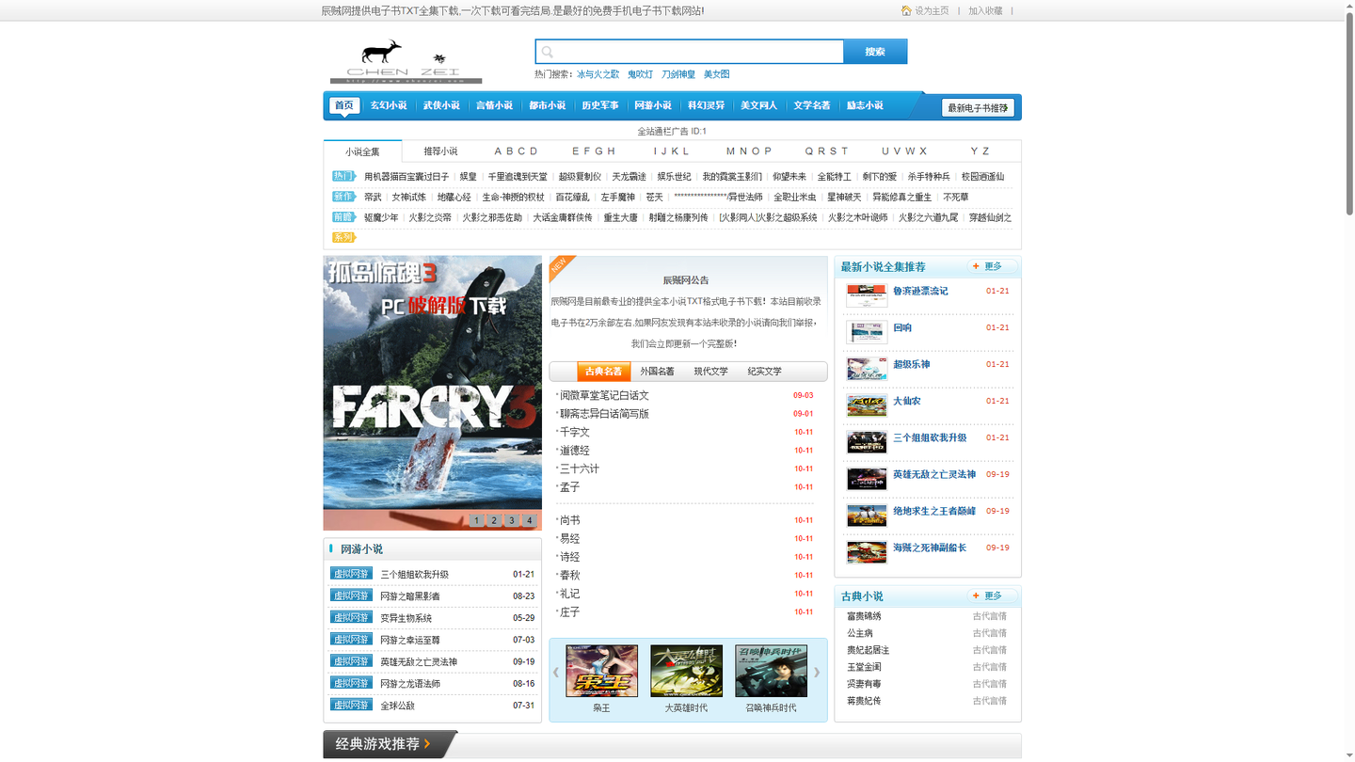Show banner slide 4
This screenshot has width=1355, height=762.
tap(530, 520)
